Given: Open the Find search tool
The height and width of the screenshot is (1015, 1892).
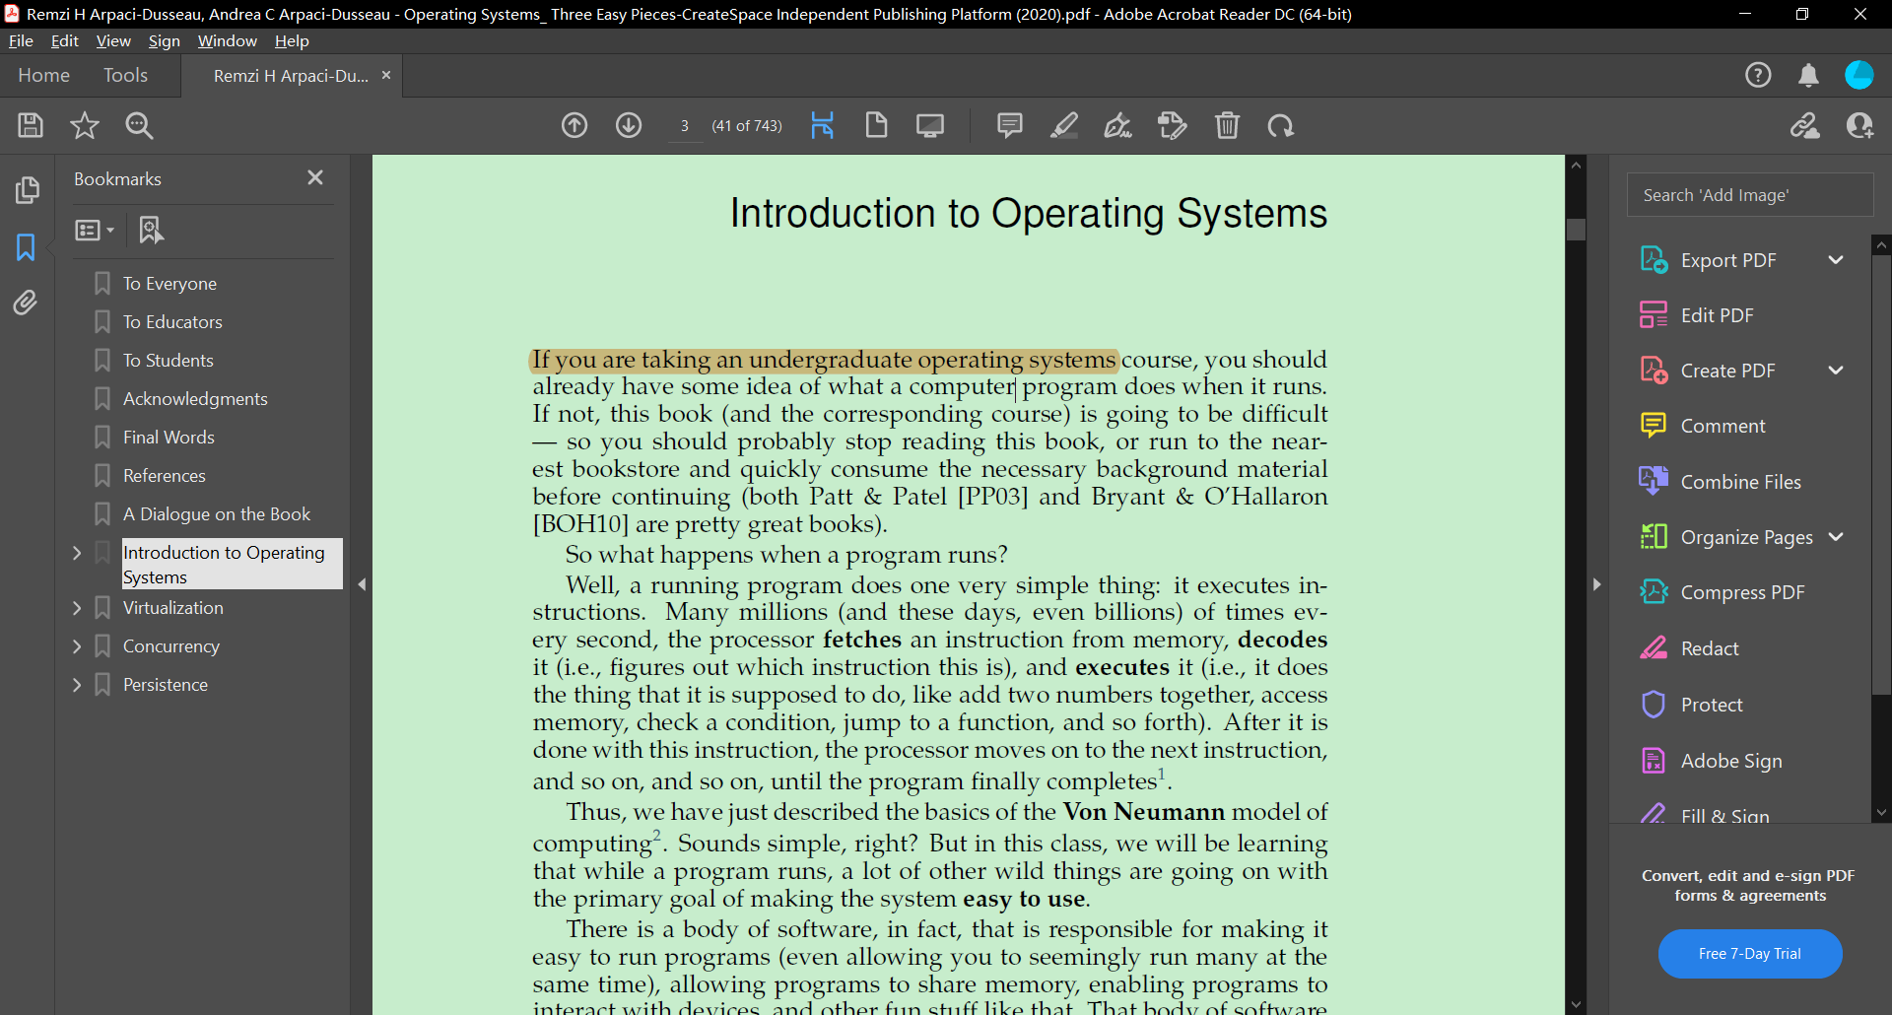Looking at the screenshot, I should tap(140, 125).
